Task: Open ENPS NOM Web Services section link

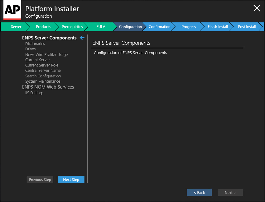Action: [x=48, y=87]
